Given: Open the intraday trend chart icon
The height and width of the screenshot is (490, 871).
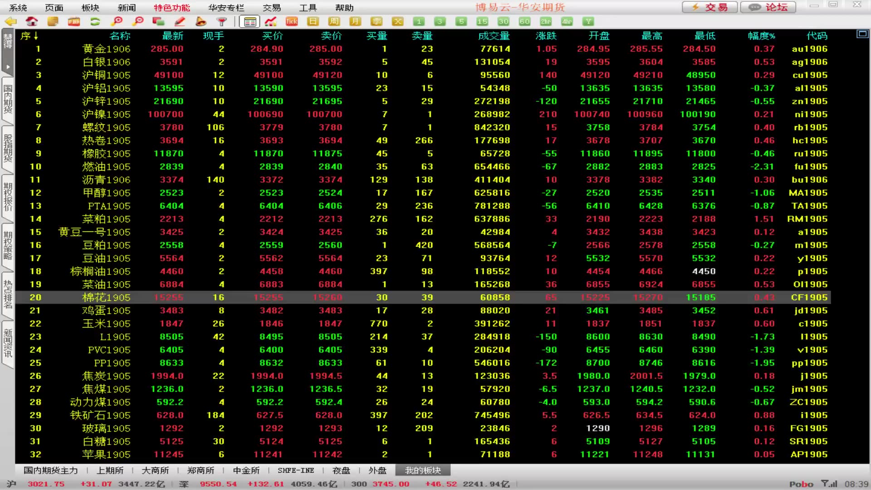Looking at the screenshot, I should click(x=271, y=21).
